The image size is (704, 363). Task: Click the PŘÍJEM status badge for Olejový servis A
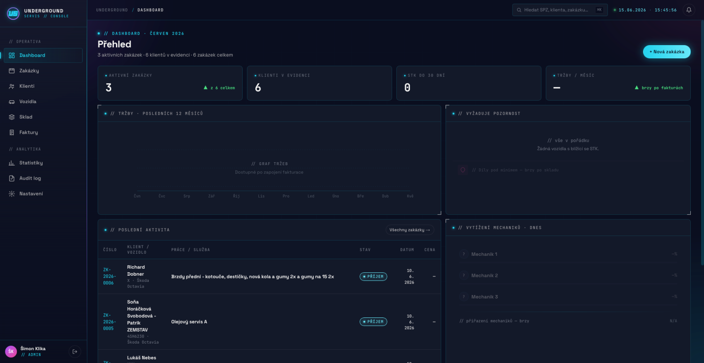(373, 322)
